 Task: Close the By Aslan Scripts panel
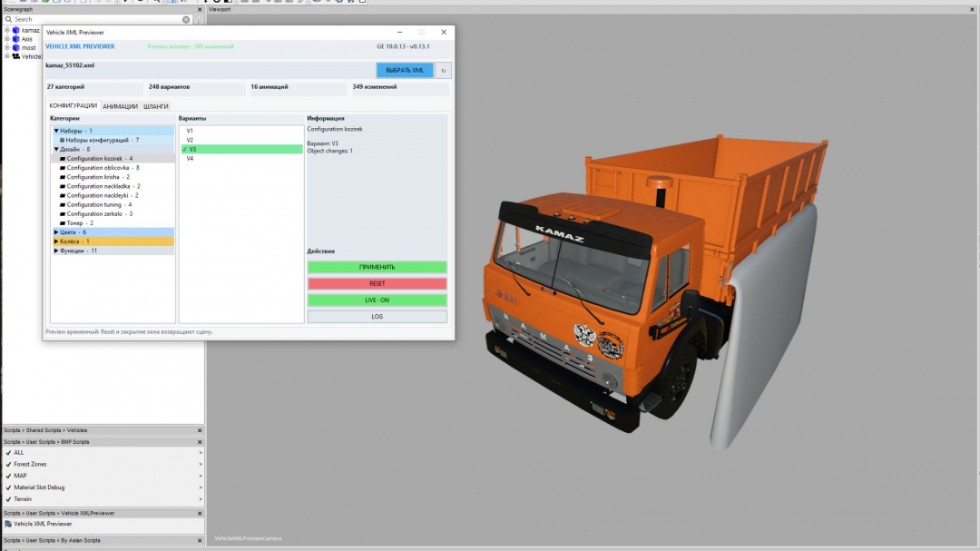(200, 540)
